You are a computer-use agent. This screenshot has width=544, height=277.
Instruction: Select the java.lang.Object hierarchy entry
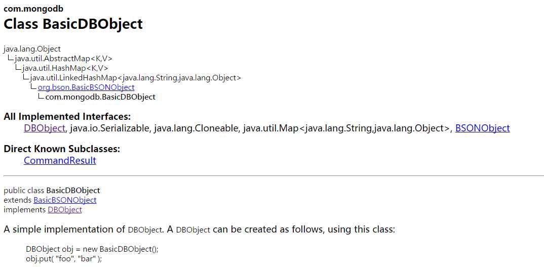[x=32, y=49]
